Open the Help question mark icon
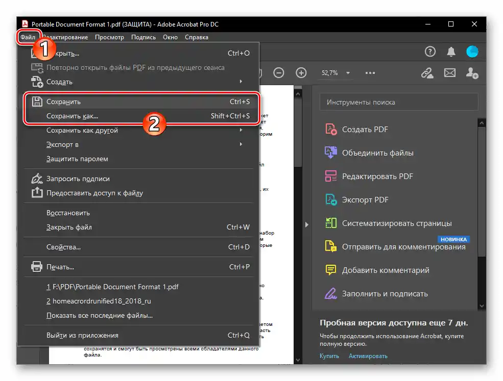 click(430, 52)
